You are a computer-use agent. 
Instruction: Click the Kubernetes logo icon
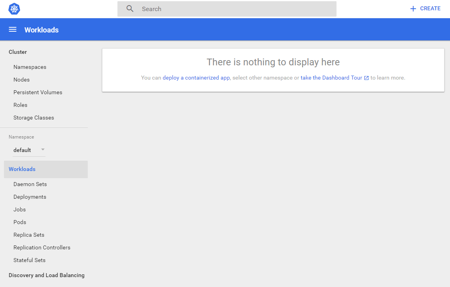(x=15, y=9)
